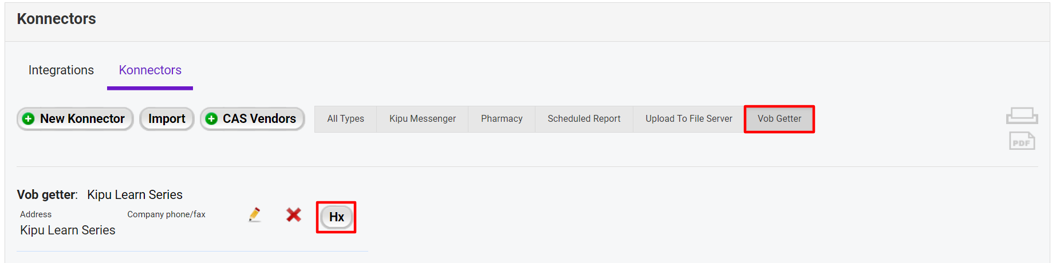Open the Hx history for Kipu Learn Series
The height and width of the screenshot is (263, 1056).
click(x=336, y=217)
